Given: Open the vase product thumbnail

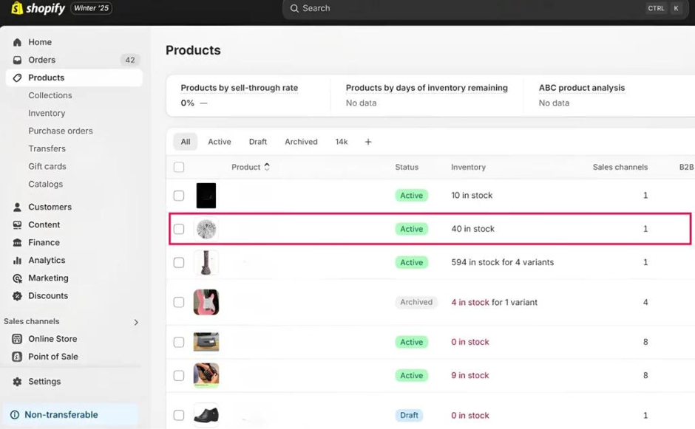Looking at the screenshot, I should [x=206, y=263].
